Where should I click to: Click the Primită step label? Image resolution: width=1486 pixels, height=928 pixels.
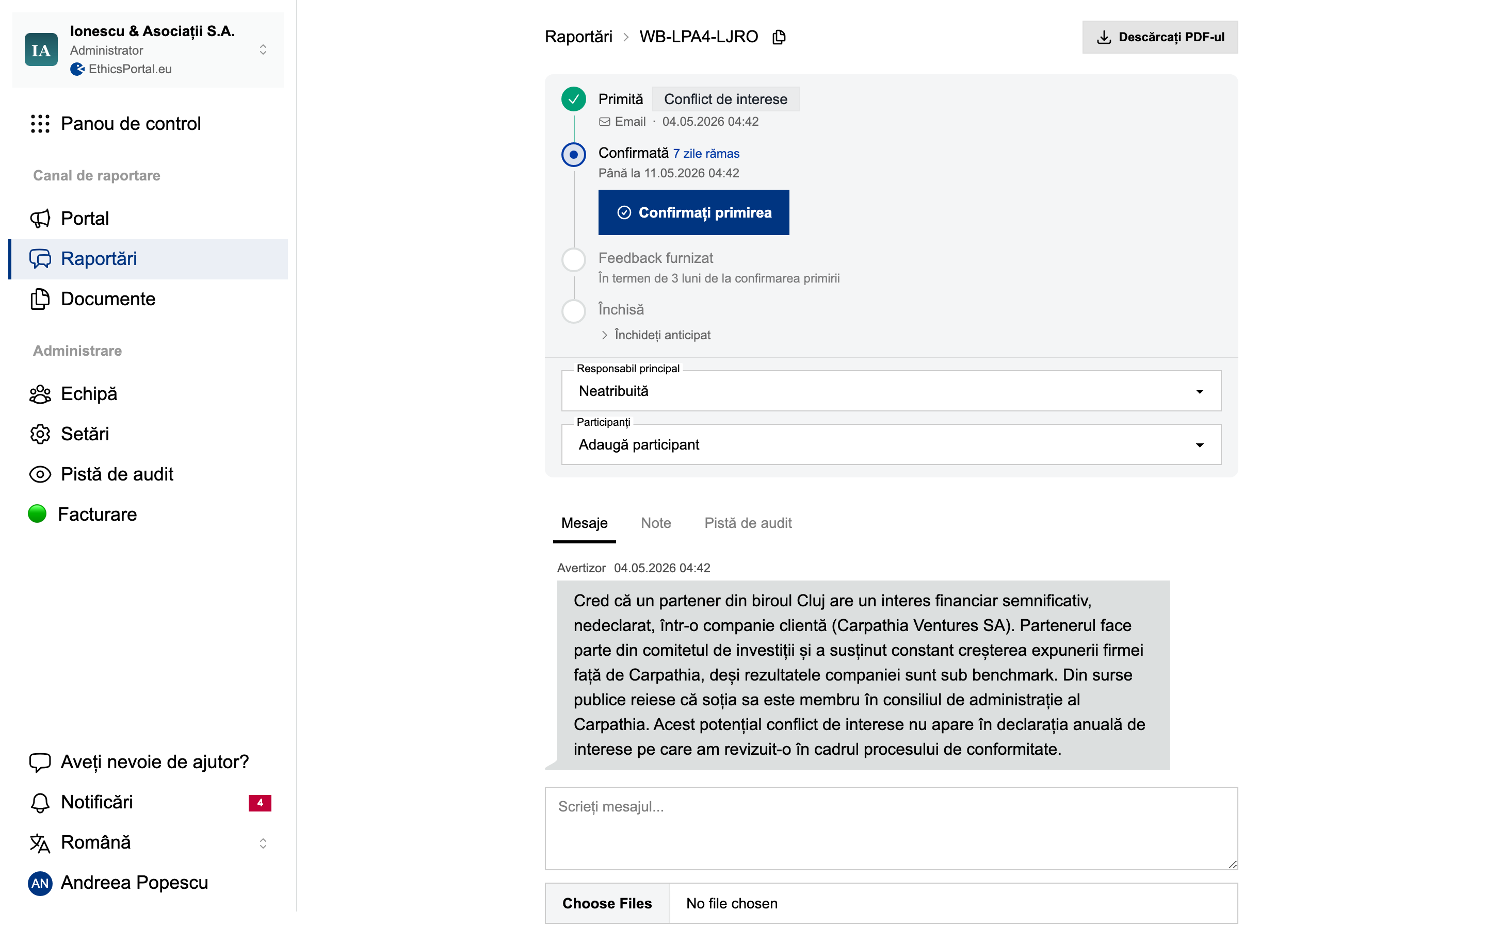point(621,99)
